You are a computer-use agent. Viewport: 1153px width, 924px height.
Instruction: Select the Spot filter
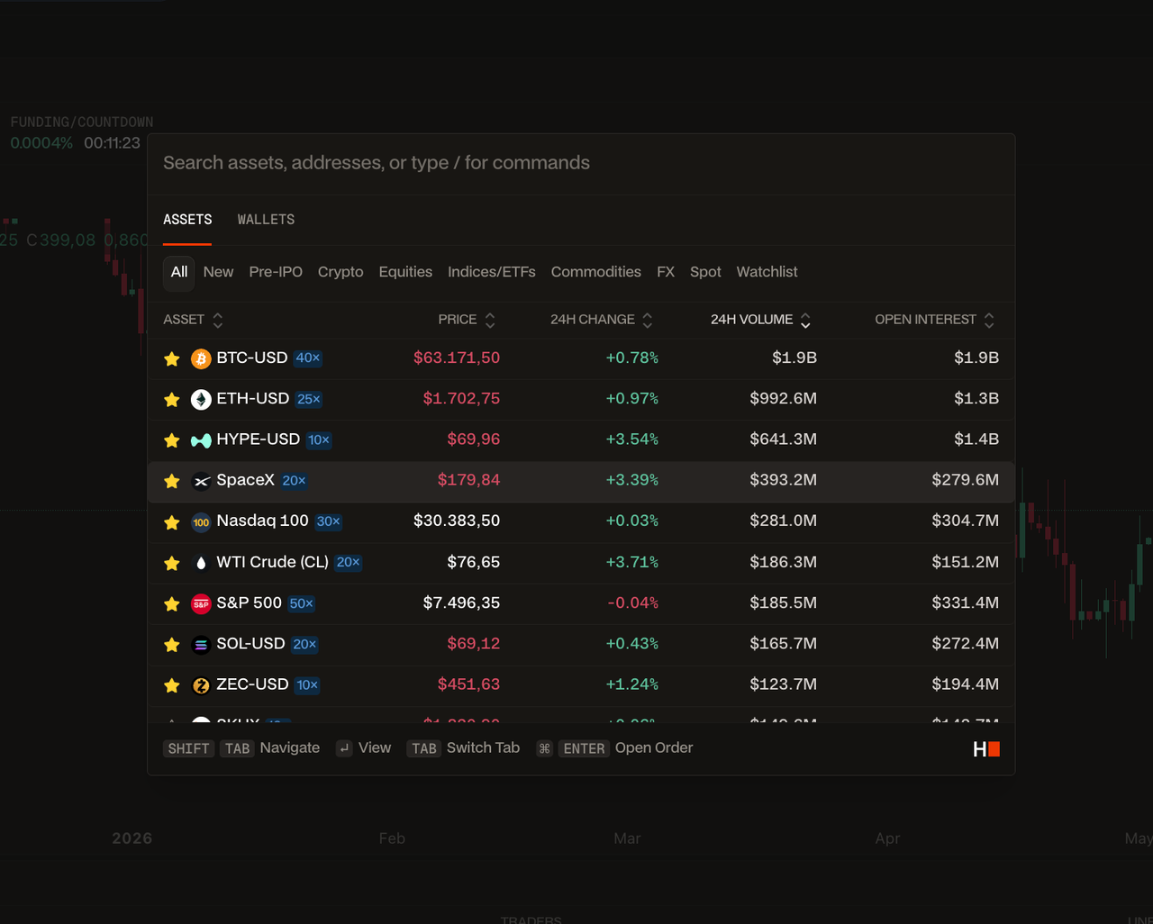[705, 272]
